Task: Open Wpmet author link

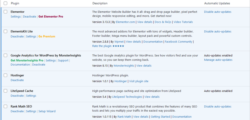Action: pos(119,42)
